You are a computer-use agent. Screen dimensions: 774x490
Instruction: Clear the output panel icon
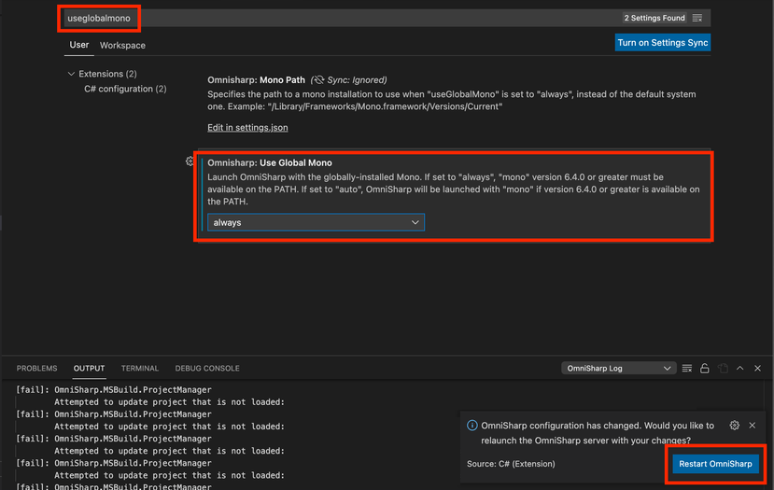click(x=686, y=368)
